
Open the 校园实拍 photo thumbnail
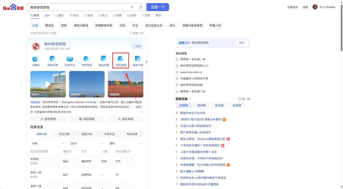[x=87, y=84]
